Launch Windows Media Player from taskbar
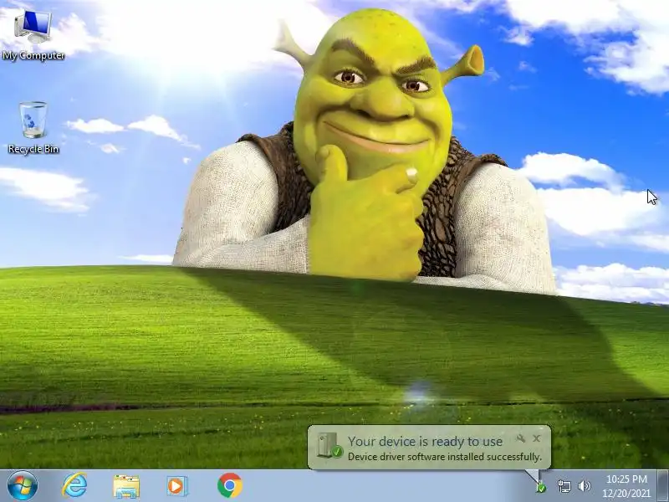Screen dimensions: 669x502 click(x=176, y=486)
